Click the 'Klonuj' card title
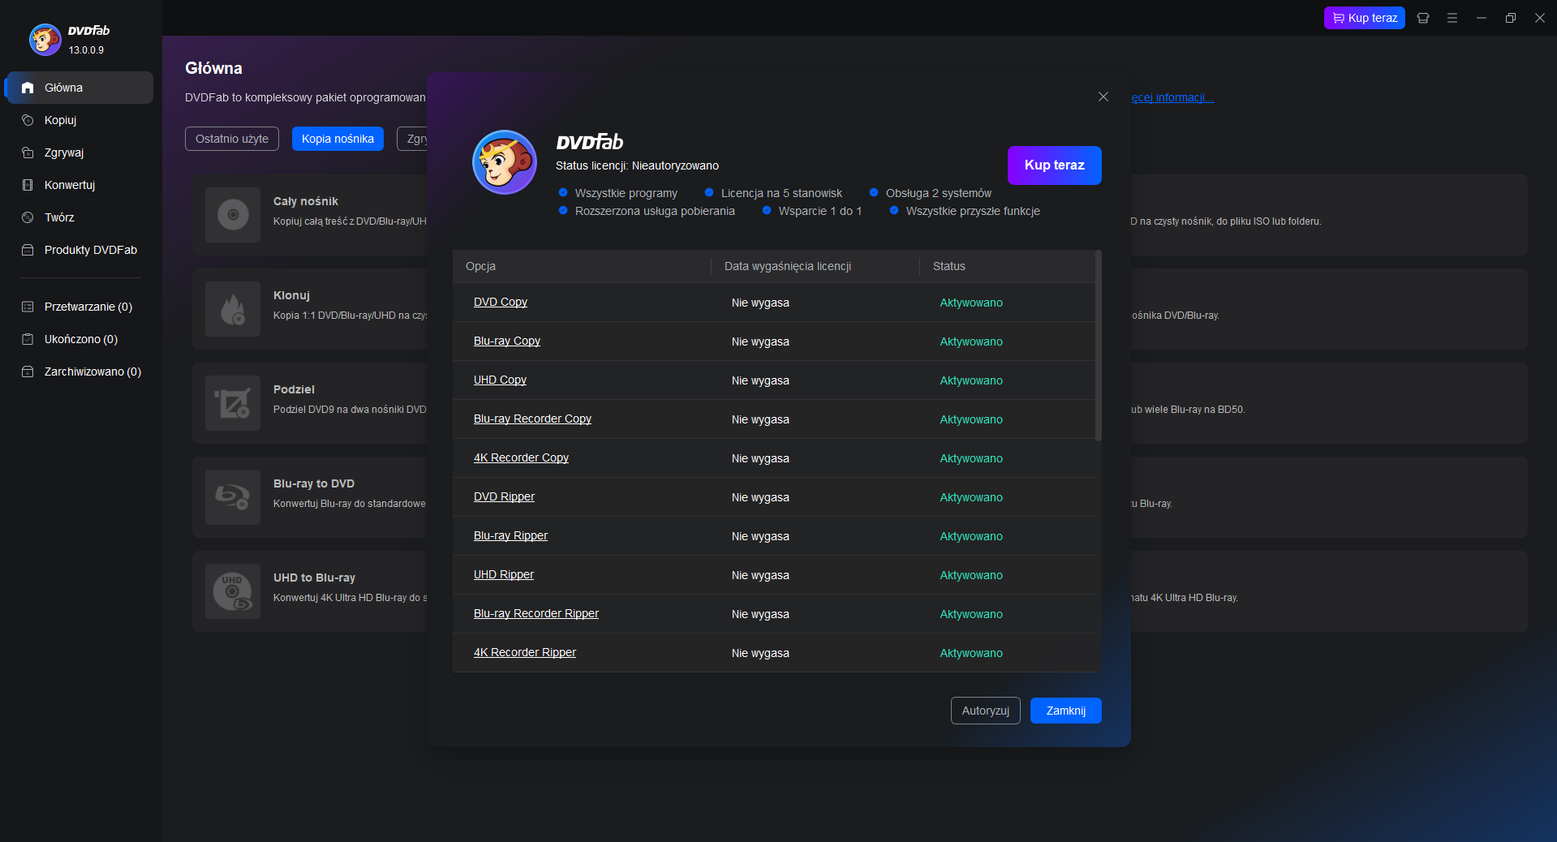Viewport: 1557px width, 842px height. pyautogui.click(x=291, y=295)
